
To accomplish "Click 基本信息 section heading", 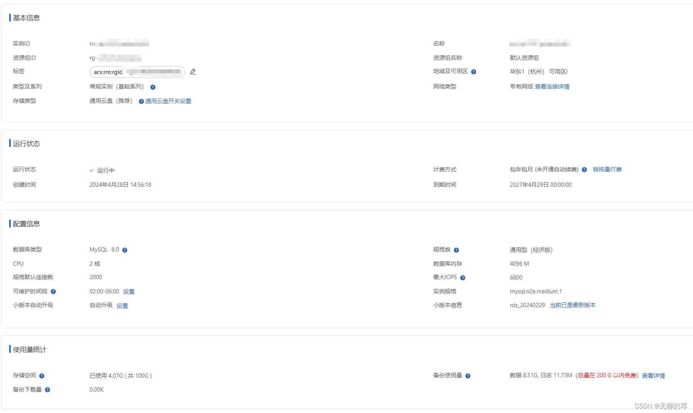I will click(26, 18).
